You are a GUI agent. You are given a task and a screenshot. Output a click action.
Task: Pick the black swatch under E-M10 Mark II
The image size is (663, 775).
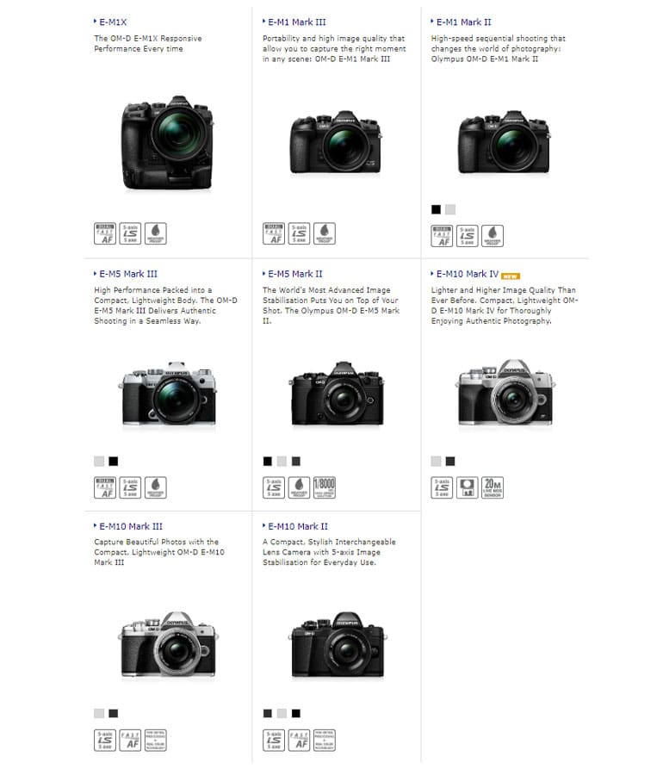tap(295, 713)
